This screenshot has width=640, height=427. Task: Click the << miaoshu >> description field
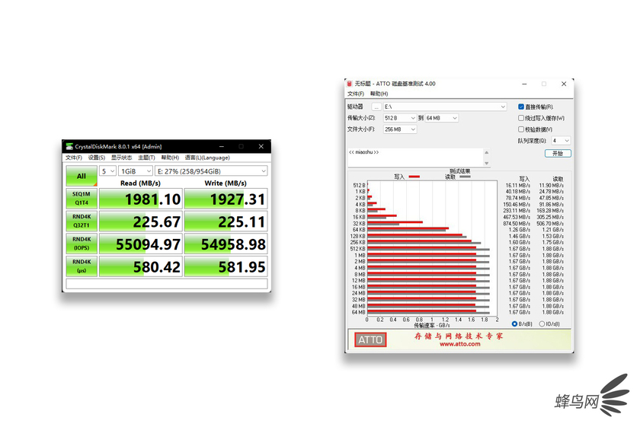coord(415,158)
